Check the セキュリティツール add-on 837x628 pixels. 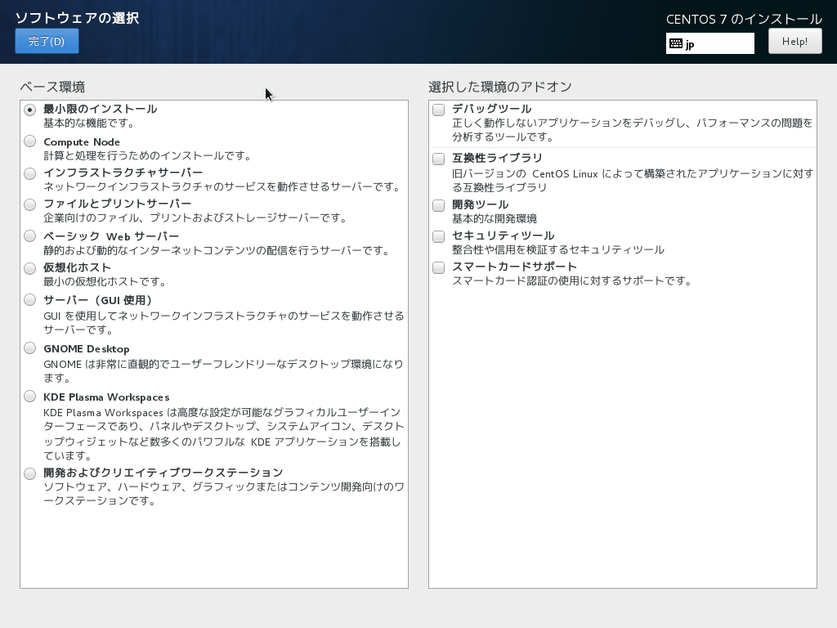(x=438, y=236)
